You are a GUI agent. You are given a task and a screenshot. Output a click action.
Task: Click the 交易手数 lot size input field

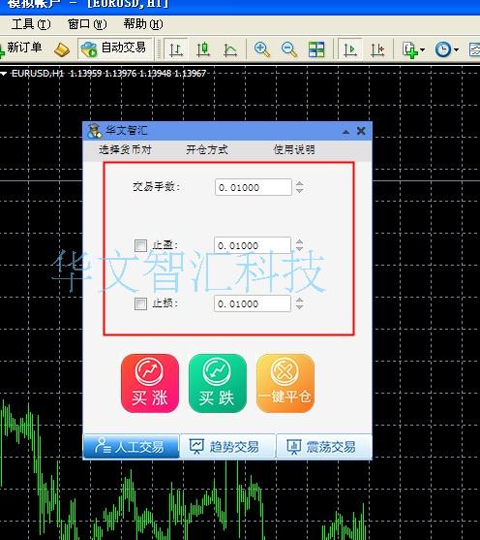pos(254,187)
